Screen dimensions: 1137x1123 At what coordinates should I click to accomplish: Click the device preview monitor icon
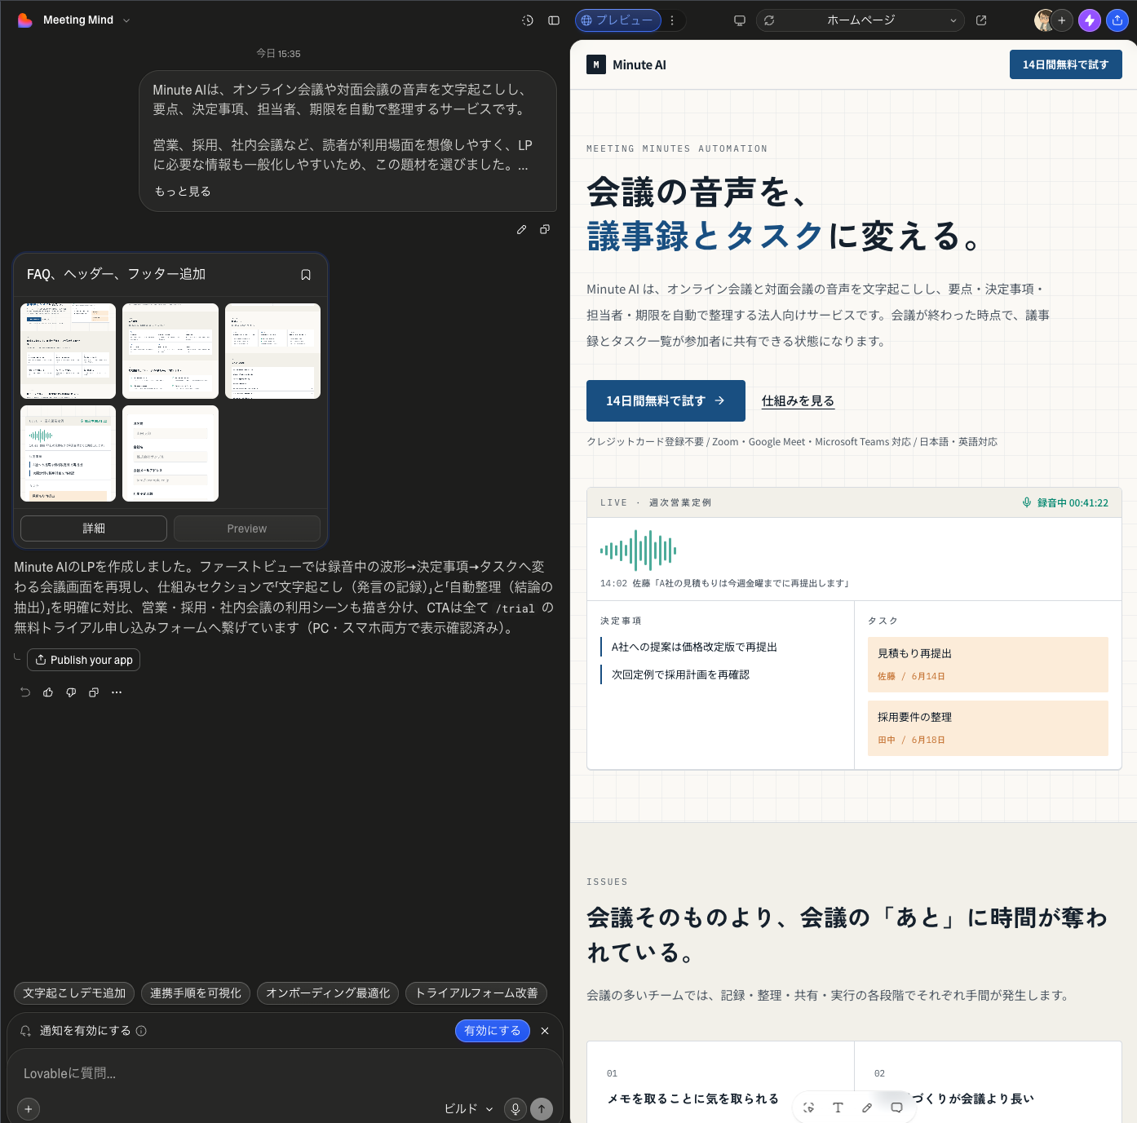(740, 20)
